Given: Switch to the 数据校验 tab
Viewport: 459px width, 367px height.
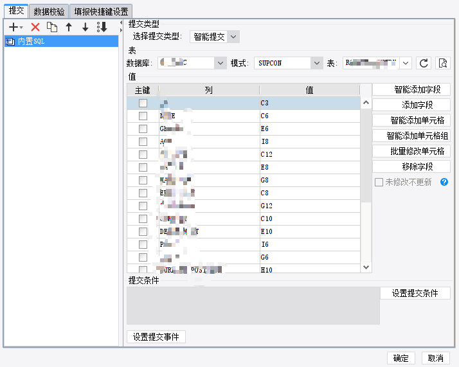Looking at the screenshot, I should (49, 12).
